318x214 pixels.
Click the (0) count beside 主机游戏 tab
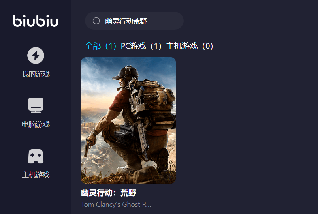pos(207,46)
